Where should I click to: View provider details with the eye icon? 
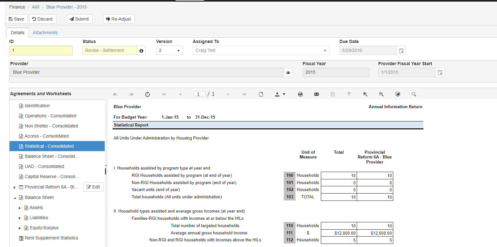[x=288, y=72]
